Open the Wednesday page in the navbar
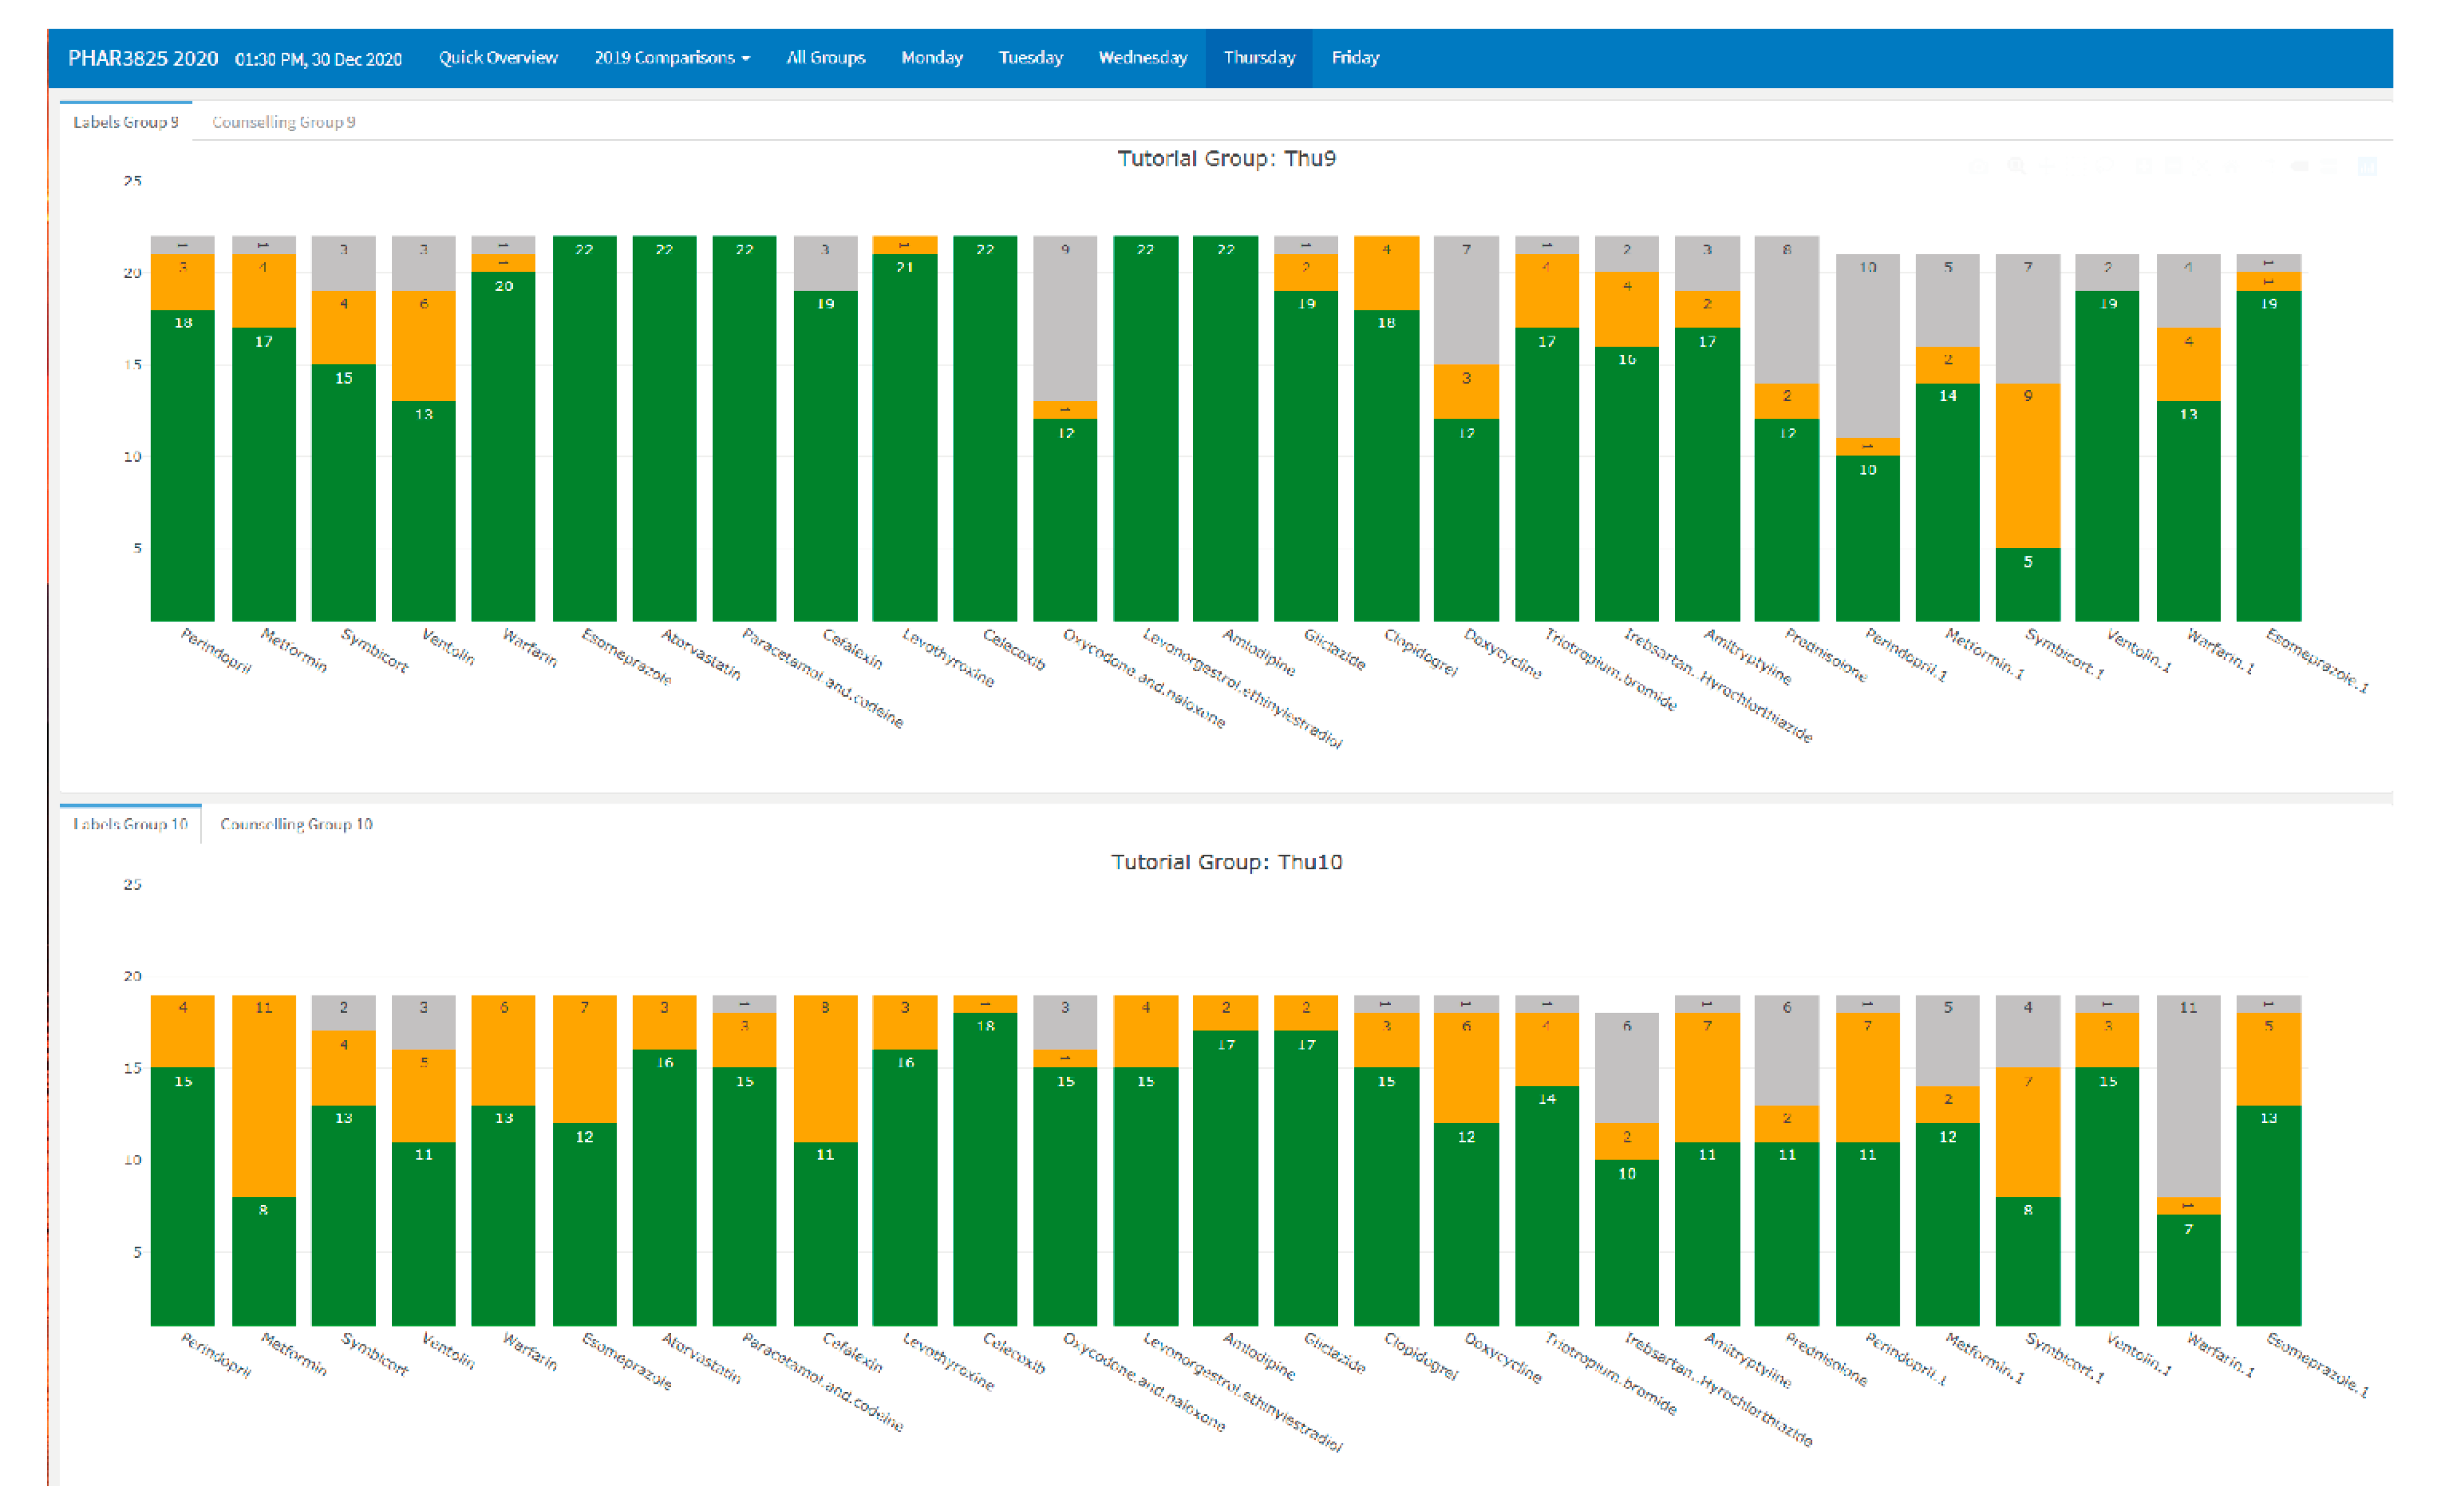The width and height of the screenshot is (2459, 1512). click(x=1142, y=58)
